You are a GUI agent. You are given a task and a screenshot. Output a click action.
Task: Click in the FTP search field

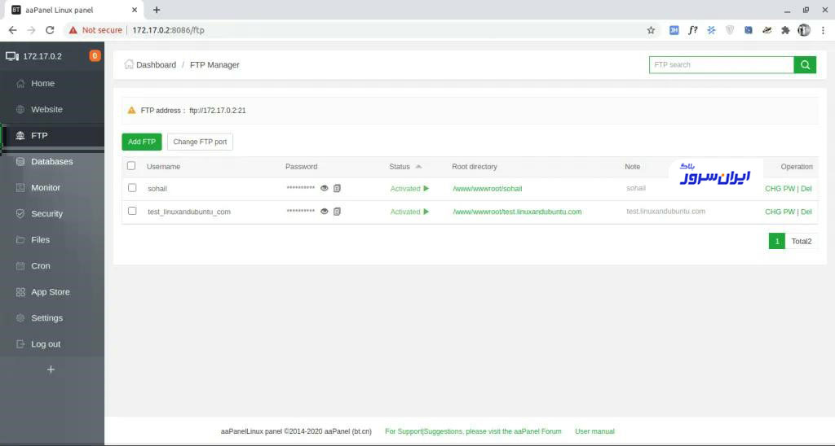721,65
